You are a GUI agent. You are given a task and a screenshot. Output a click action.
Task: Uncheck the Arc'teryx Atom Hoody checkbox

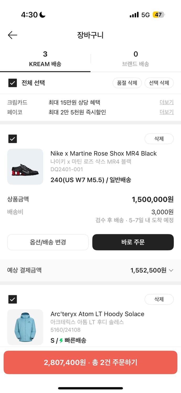[13, 299]
